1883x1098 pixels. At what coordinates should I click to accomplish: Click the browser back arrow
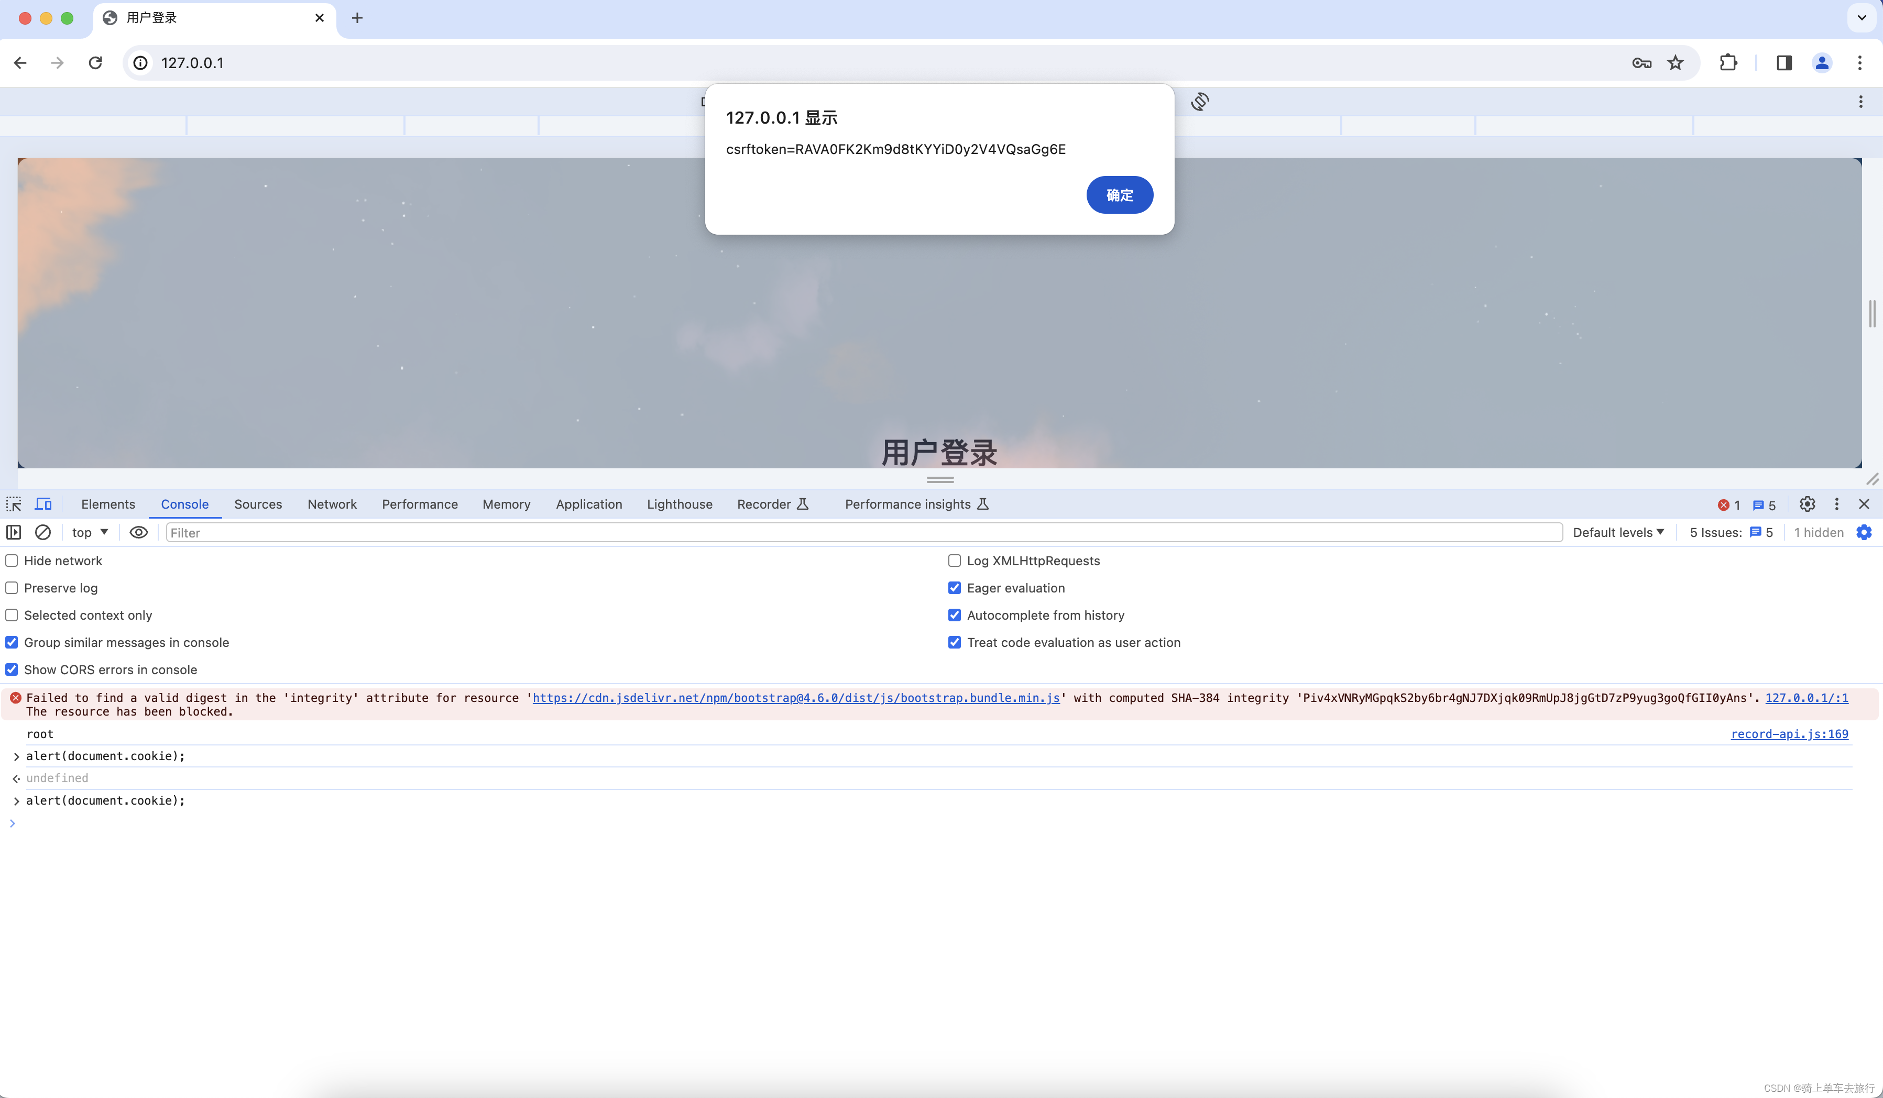click(20, 63)
